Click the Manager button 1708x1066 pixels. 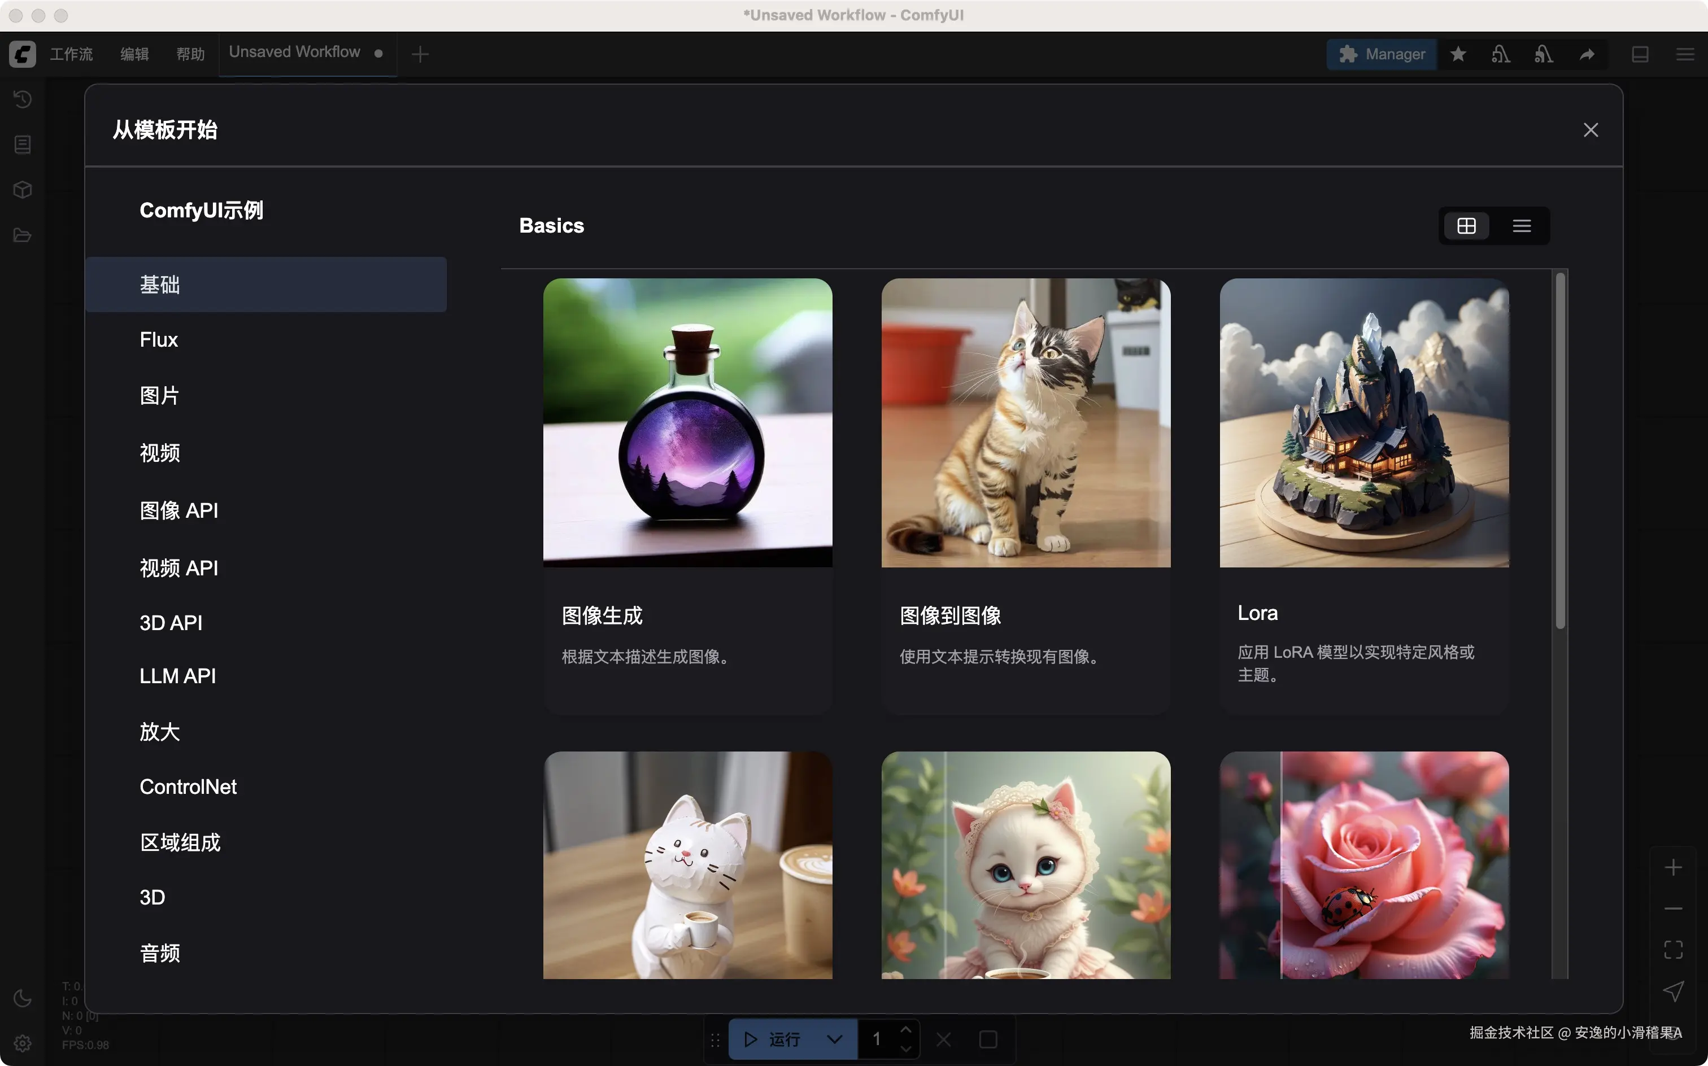coord(1382,54)
